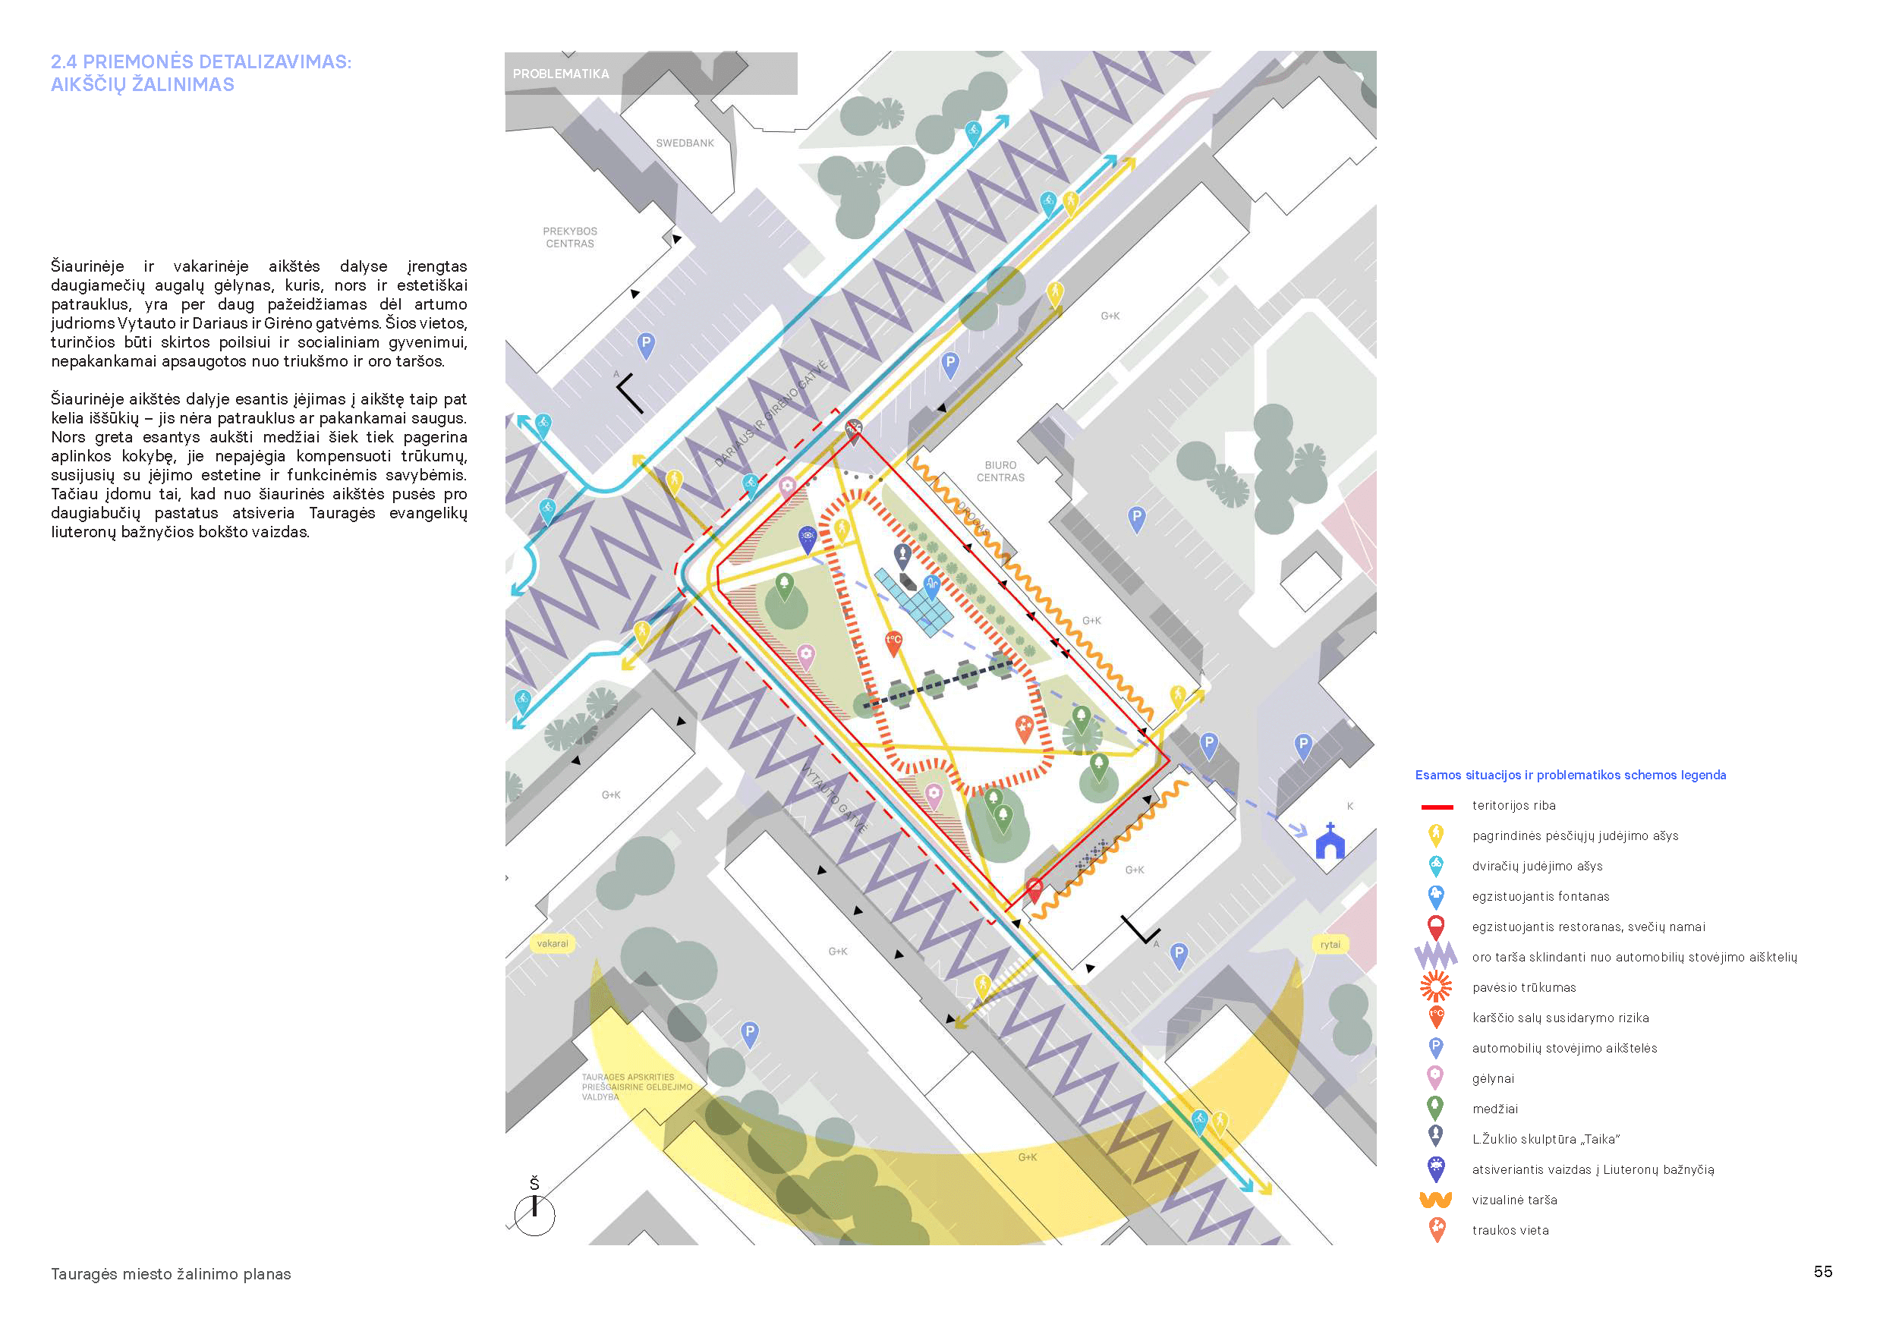Click legend text 'automobilių stovėjimo aikštelės'
The image size is (1883, 1331).
point(1564,1048)
